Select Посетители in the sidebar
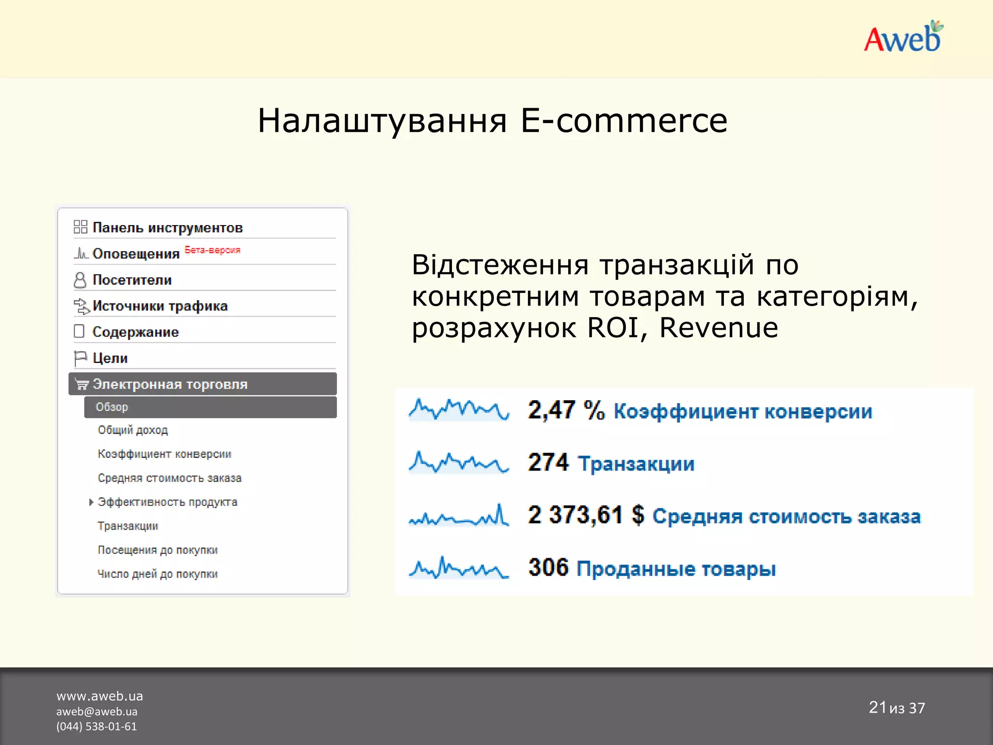The width and height of the screenshot is (993, 745). click(132, 280)
